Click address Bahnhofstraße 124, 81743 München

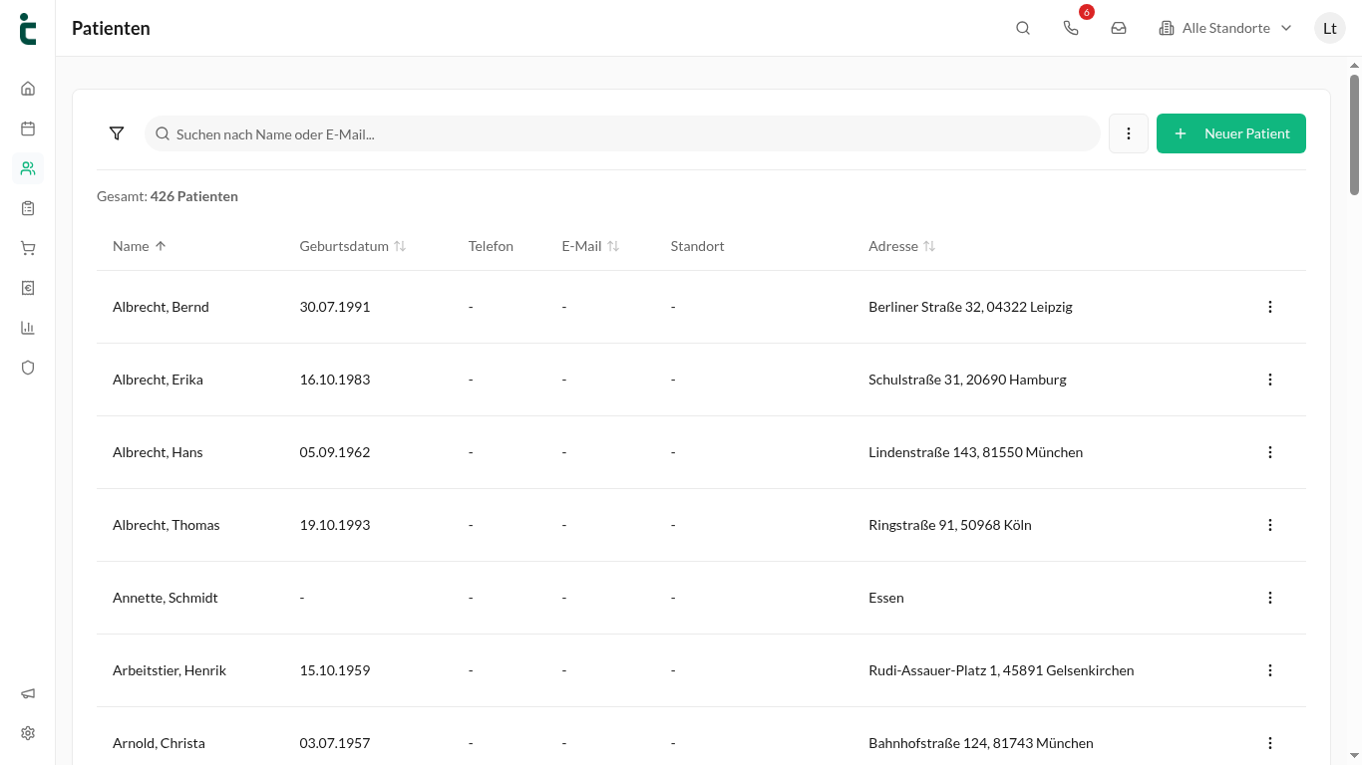[981, 743]
